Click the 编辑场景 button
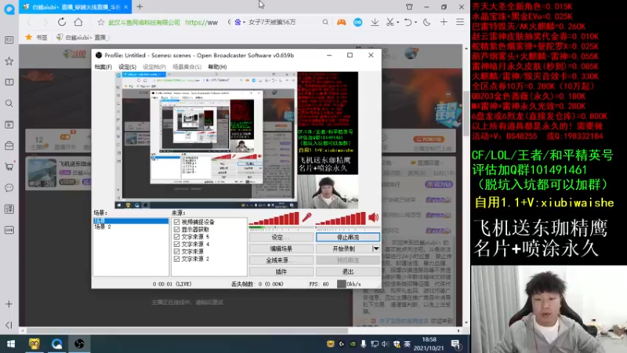This screenshot has height=353, width=627. point(281,249)
